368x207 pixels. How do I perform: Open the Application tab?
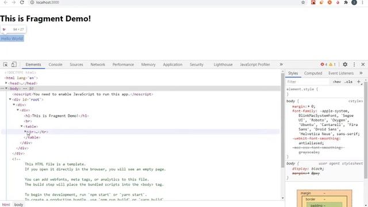click(172, 64)
